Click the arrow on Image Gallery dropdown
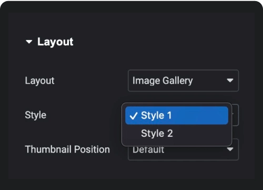The width and height of the screenshot is (263, 190). click(230, 81)
